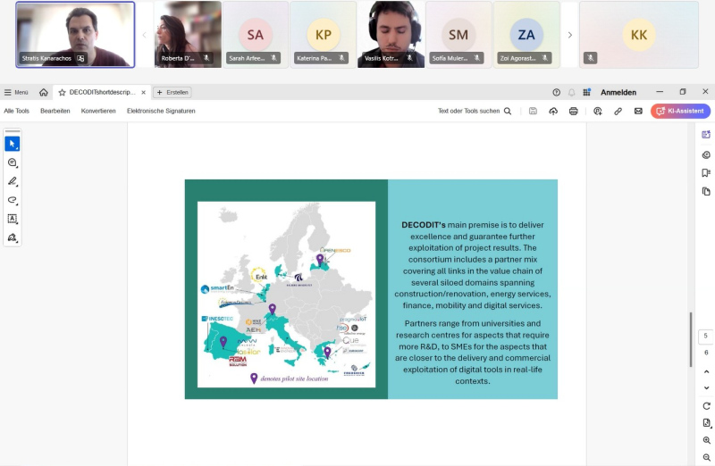Open the page thumbnails panel
The height and width of the screenshot is (466, 715).
(706, 191)
